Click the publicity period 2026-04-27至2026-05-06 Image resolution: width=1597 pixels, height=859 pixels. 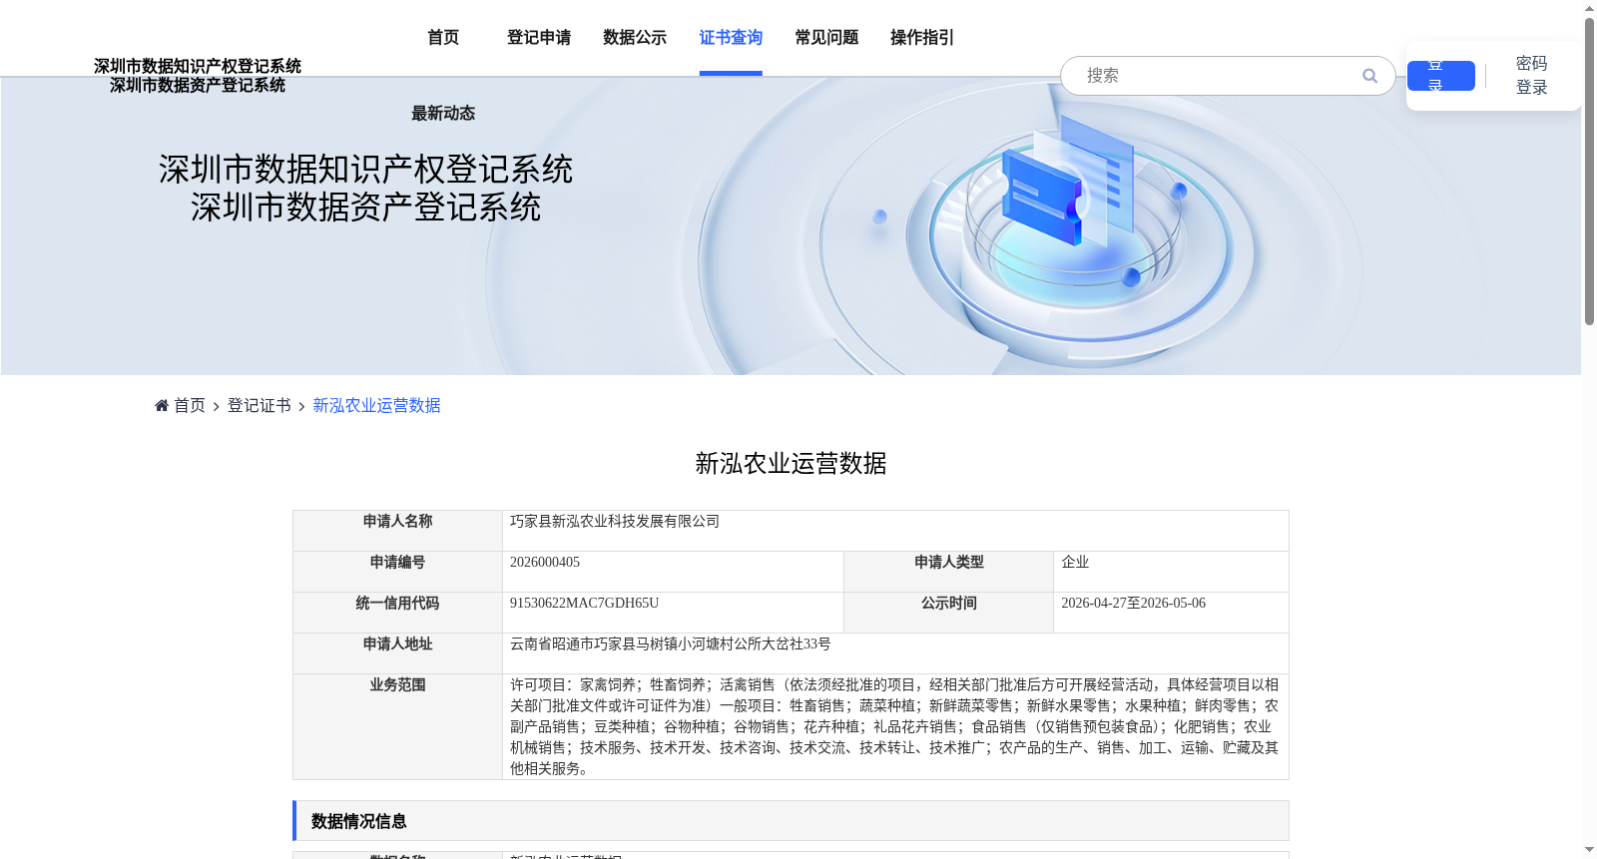[x=1134, y=604]
